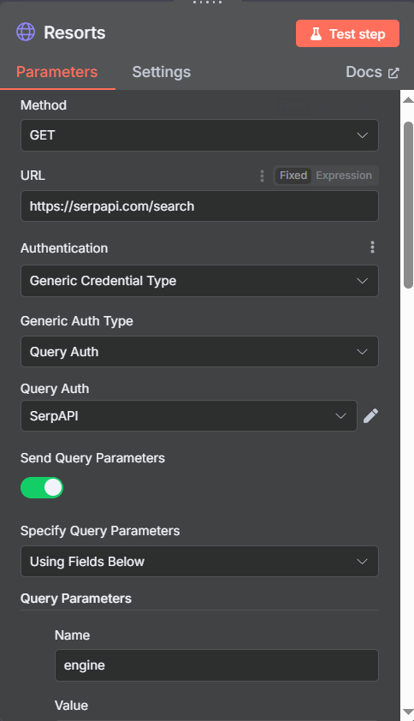
Task: Open the SerpAPI credential dropdown
Action: [189, 415]
